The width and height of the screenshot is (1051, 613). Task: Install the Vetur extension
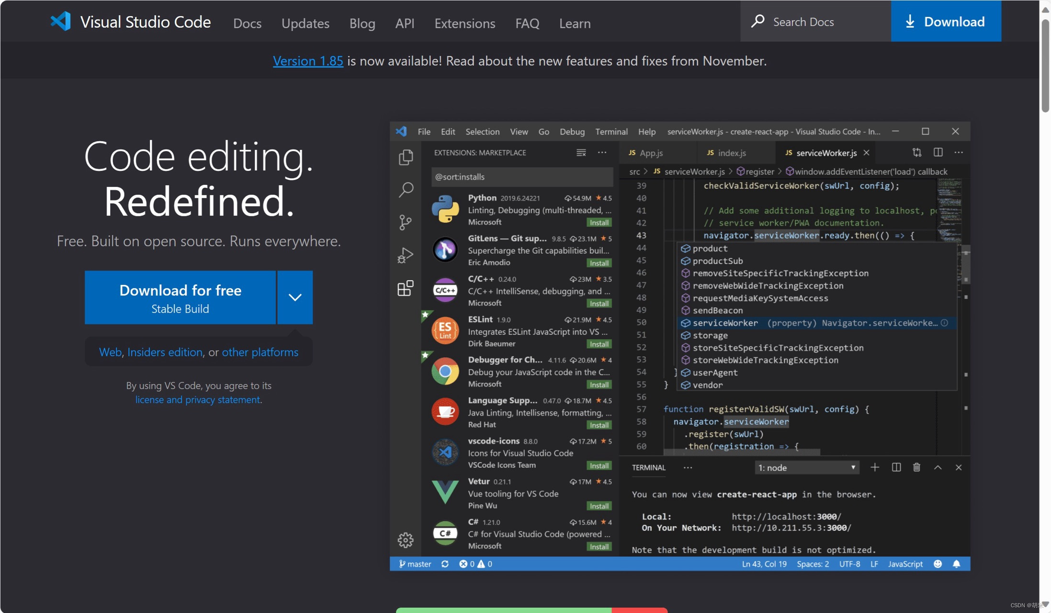coord(599,506)
